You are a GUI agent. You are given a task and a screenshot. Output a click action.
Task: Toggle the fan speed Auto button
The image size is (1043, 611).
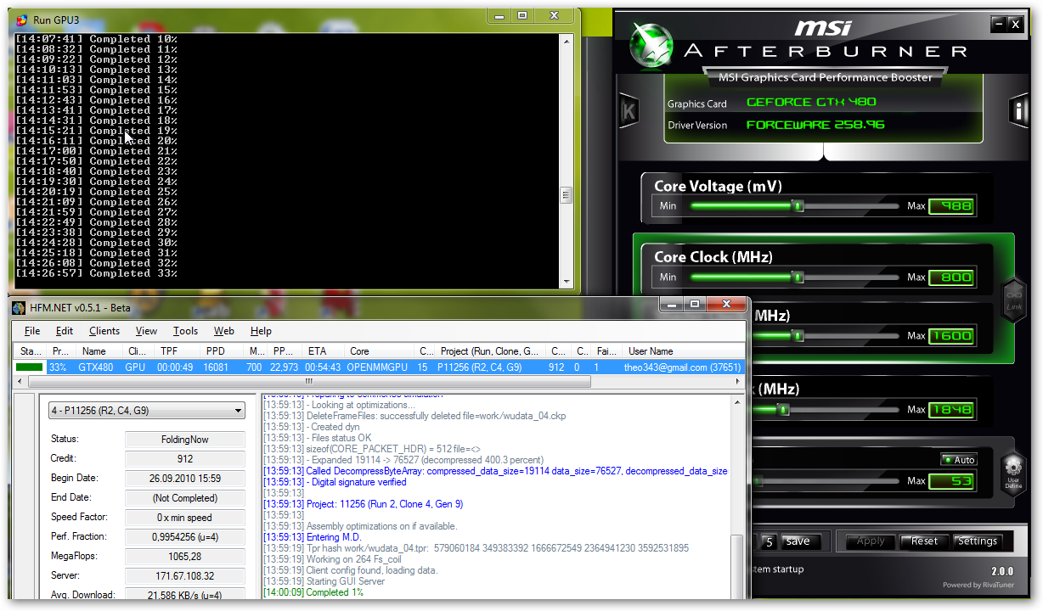(x=959, y=460)
